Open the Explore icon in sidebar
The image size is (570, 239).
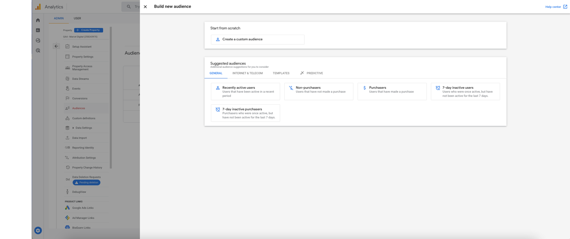click(38, 40)
